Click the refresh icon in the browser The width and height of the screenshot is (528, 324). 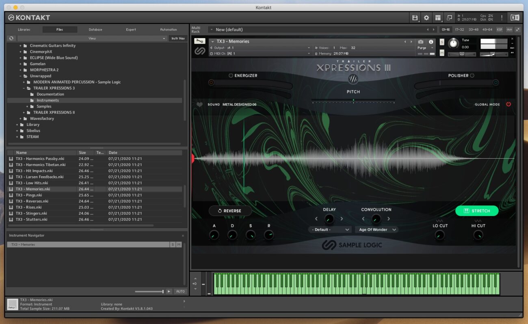(11, 38)
